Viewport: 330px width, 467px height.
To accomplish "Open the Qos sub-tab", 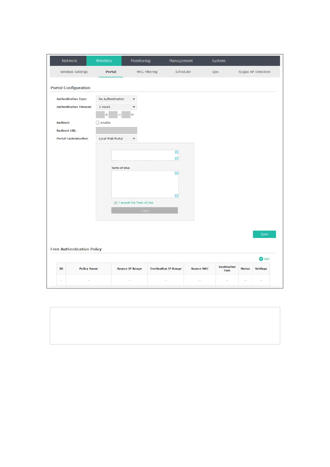I will tap(215, 72).
